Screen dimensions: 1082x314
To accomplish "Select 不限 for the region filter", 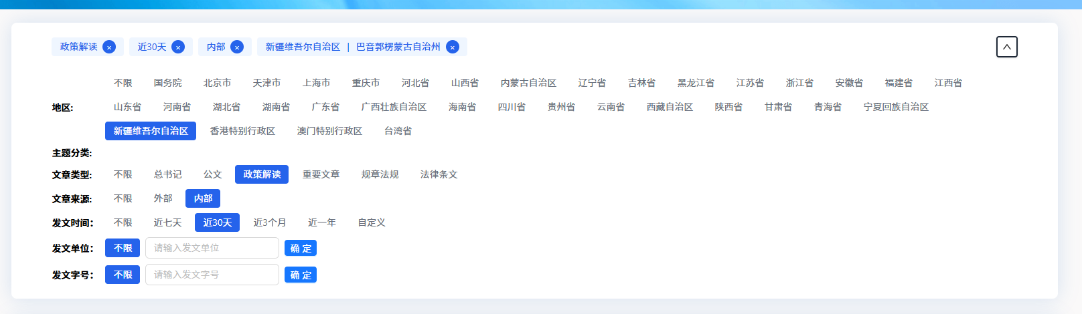I will [x=123, y=83].
